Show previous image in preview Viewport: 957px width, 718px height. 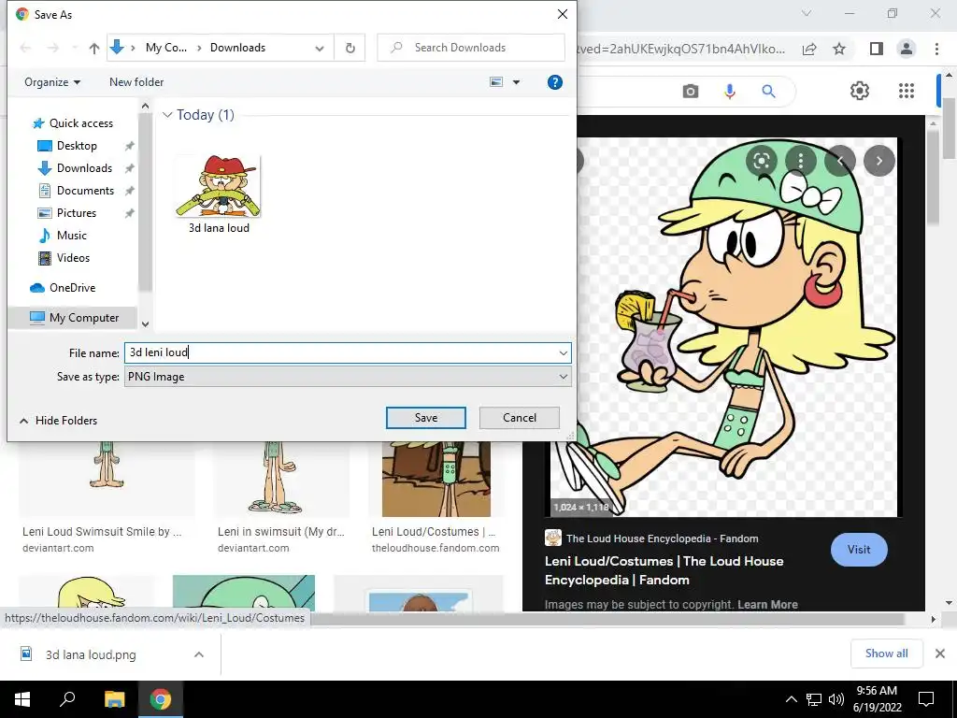point(840,161)
